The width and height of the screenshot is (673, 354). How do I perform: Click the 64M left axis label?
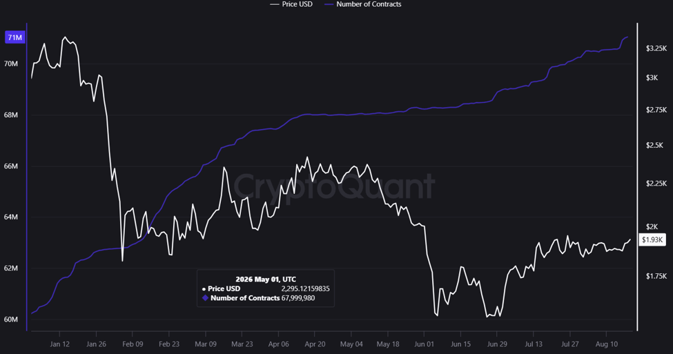pyautogui.click(x=11, y=217)
